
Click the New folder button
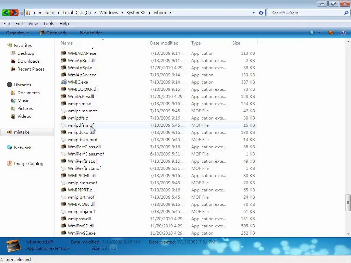91,33
